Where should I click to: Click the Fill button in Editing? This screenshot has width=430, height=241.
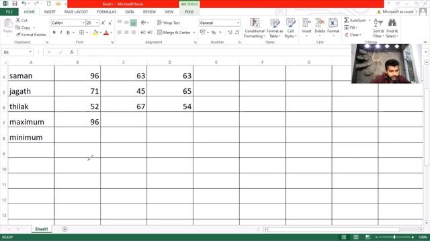tap(351, 27)
